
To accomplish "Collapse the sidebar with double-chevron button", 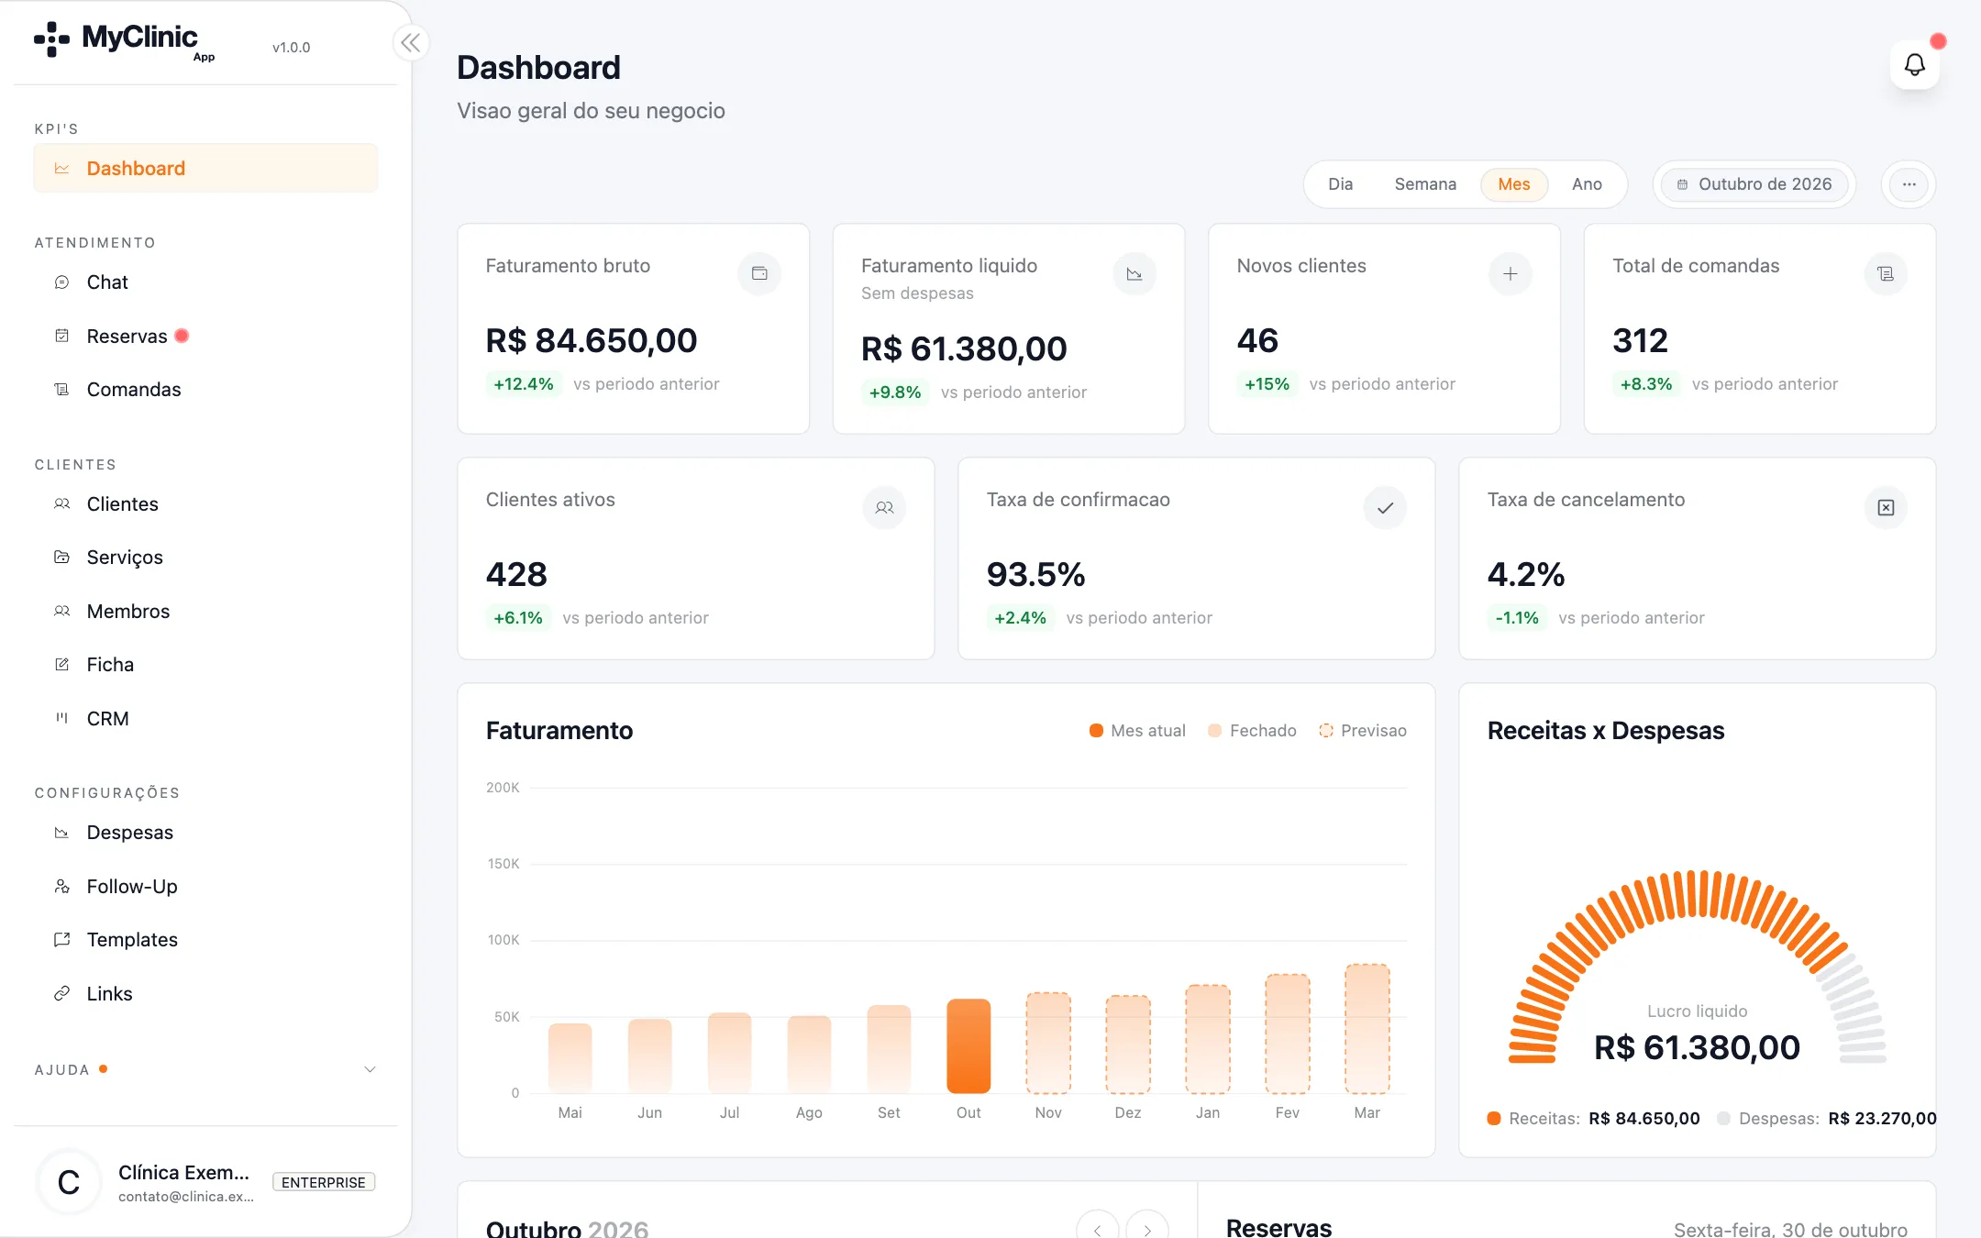I will (411, 43).
